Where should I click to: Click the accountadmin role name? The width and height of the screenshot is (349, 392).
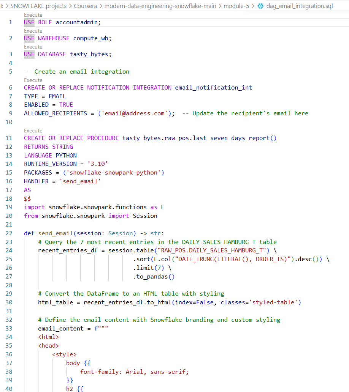tap(76, 22)
